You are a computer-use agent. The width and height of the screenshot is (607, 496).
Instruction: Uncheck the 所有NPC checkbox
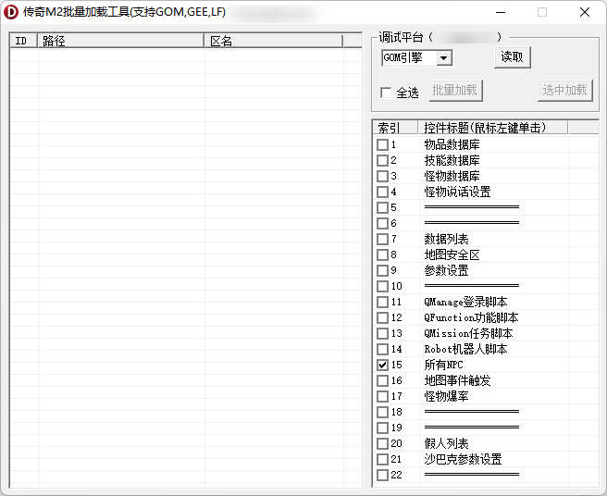[x=382, y=365]
